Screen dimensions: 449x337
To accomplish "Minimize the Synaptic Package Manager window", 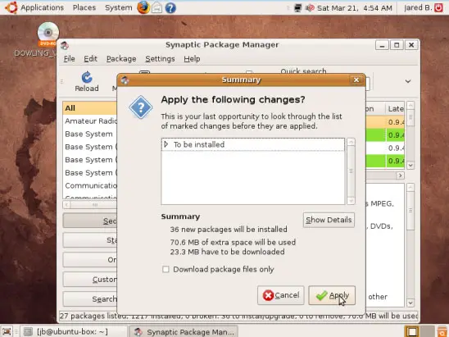I will tap(382, 45).
